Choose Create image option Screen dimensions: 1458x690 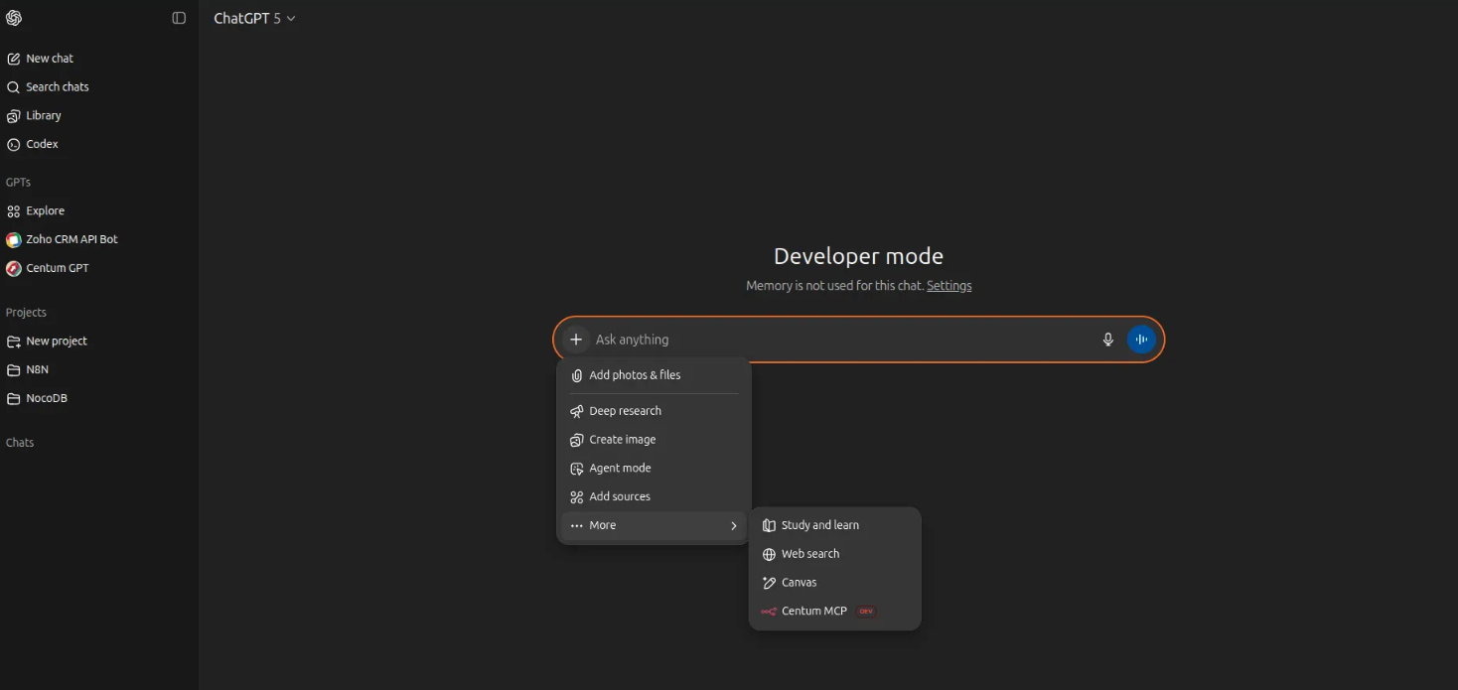(x=654, y=440)
